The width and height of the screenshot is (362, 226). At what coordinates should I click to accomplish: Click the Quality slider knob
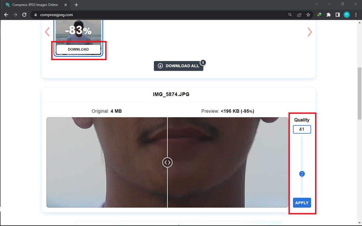[302, 174]
